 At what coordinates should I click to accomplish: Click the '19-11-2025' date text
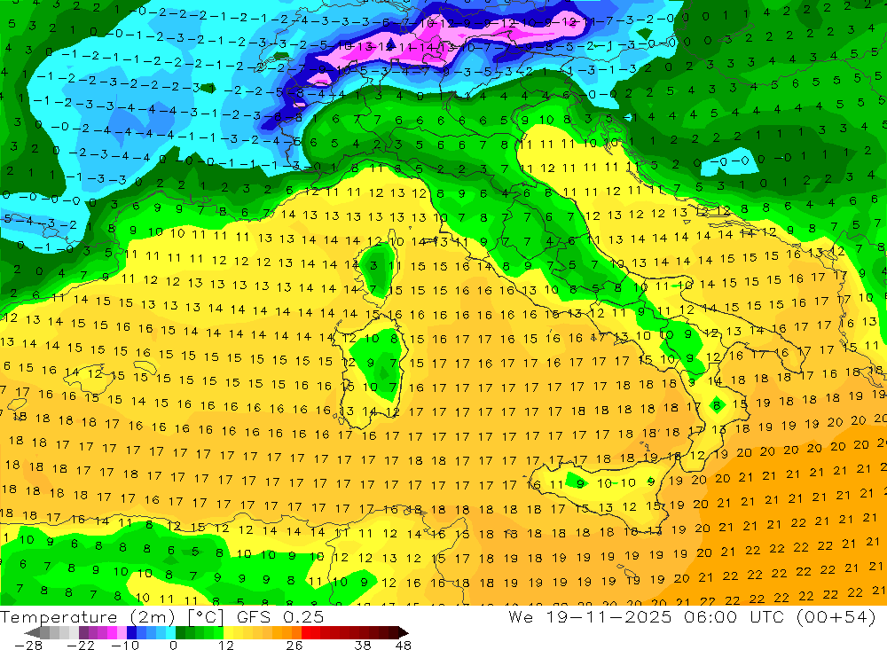[608, 616]
